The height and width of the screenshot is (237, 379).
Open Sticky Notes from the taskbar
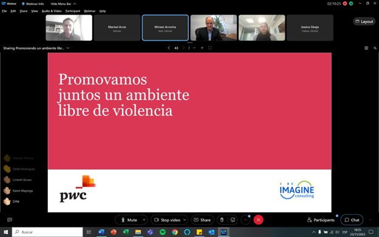(199, 232)
